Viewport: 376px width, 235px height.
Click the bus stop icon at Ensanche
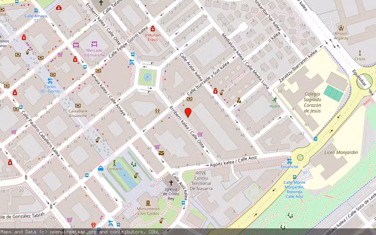(289, 161)
